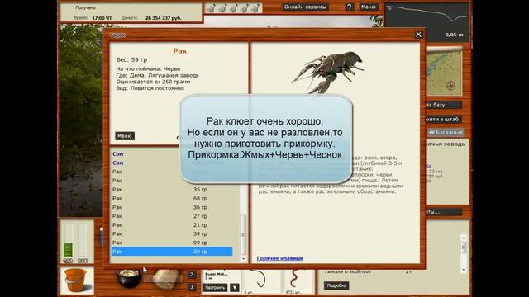Click the orange bucket keepnet icon
529x297 pixels.
(77, 280)
